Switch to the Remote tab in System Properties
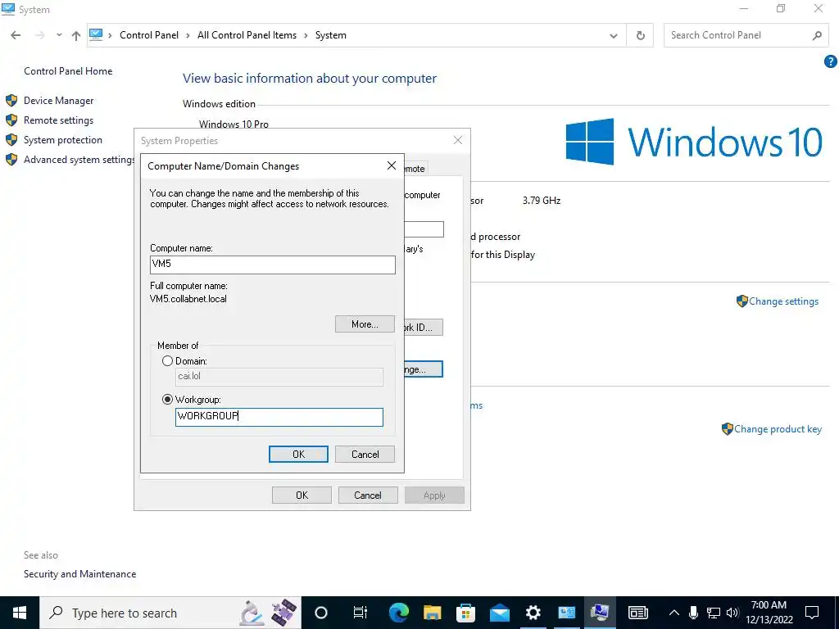839x629 pixels. (415, 169)
